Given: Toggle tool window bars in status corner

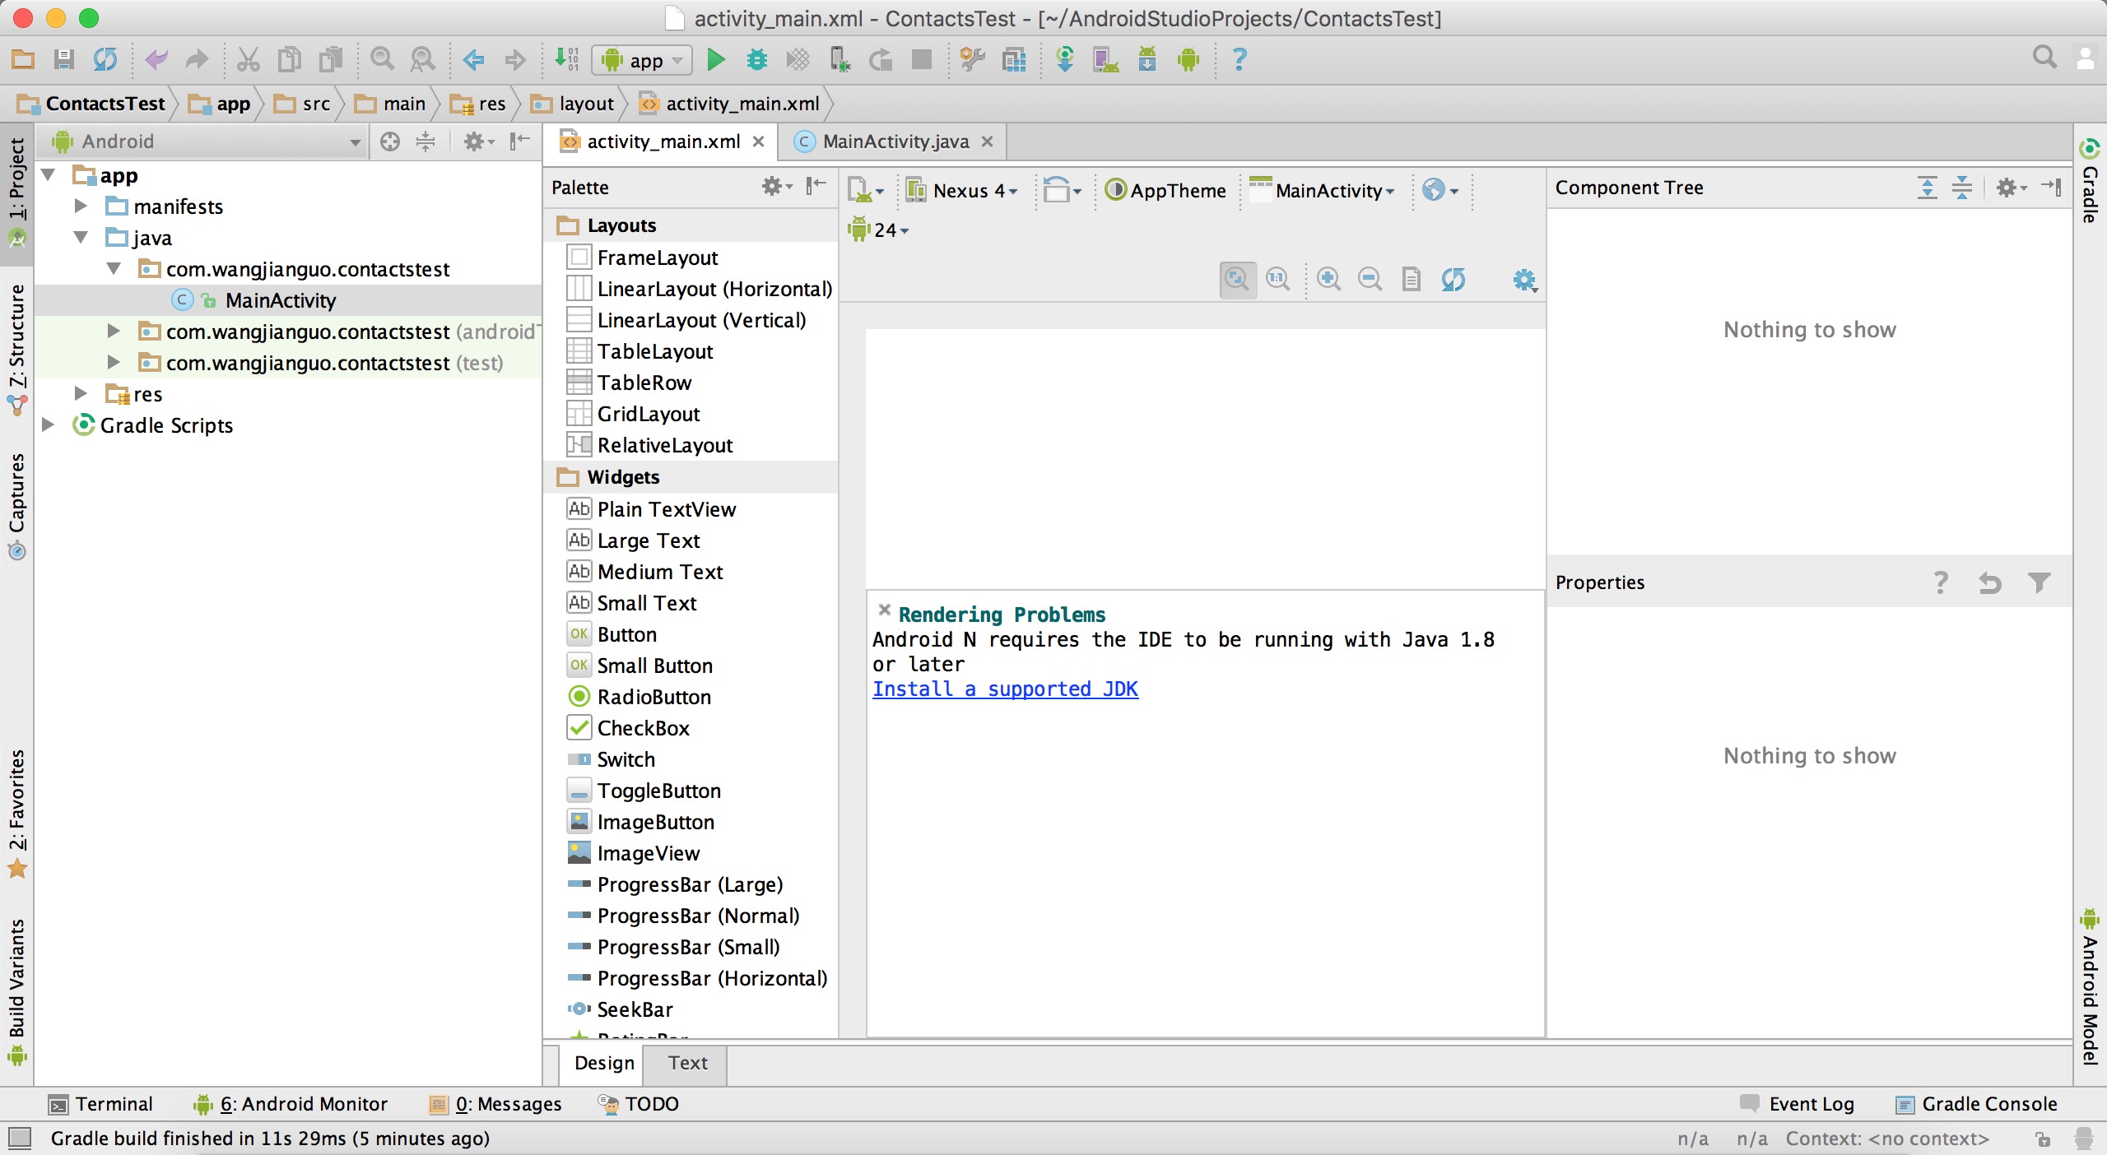Looking at the screenshot, I should (x=19, y=1139).
